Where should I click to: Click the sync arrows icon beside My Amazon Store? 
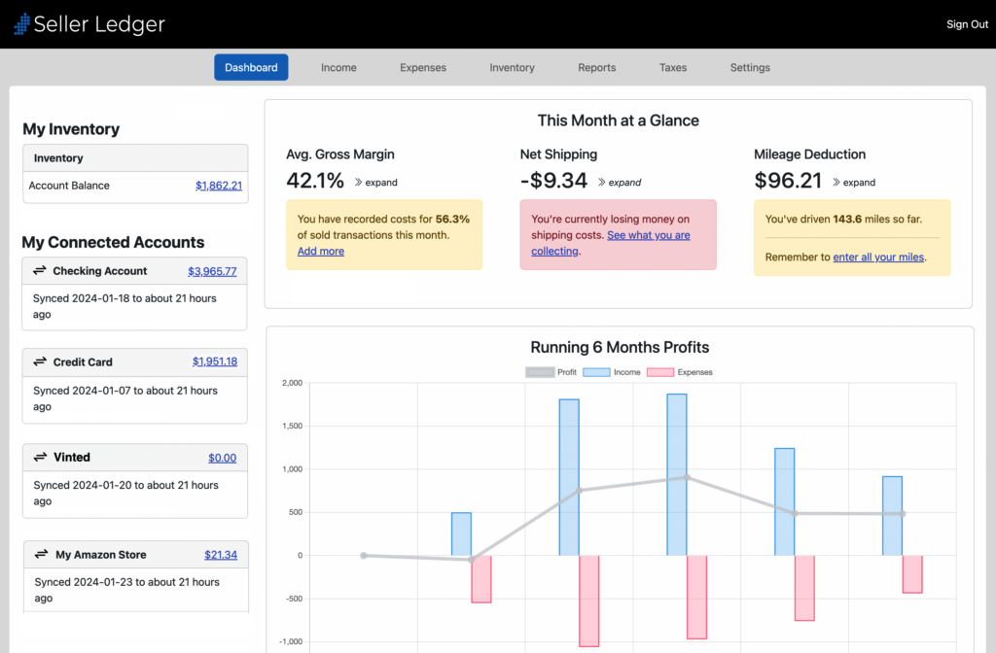[41, 554]
